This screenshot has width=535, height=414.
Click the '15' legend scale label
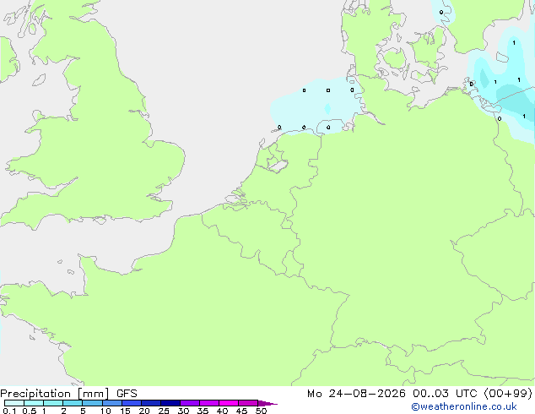(x=125, y=411)
